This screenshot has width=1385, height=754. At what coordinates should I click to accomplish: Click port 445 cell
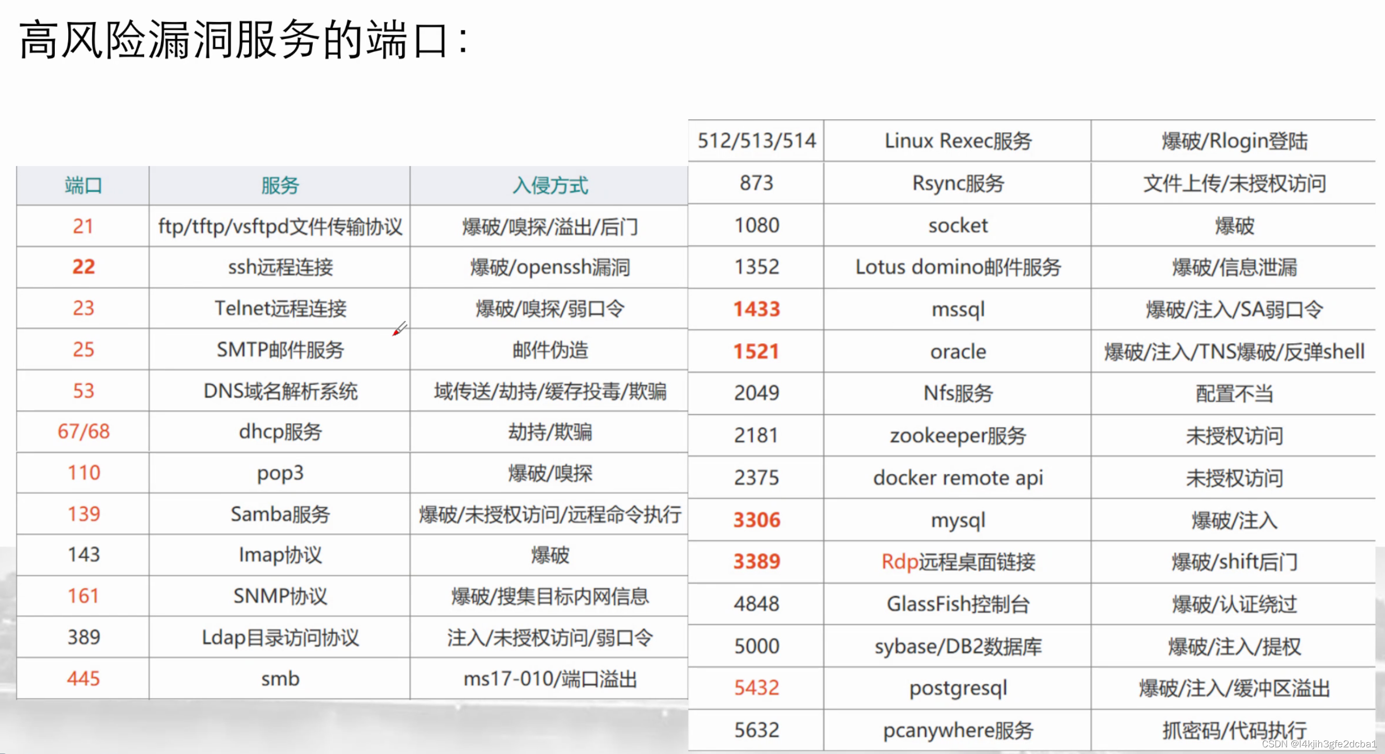click(84, 679)
